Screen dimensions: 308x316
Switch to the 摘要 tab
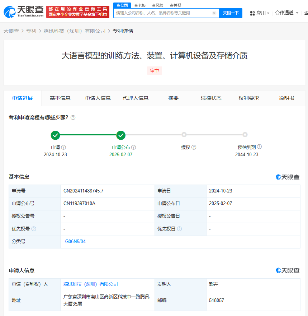click(174, 98)
